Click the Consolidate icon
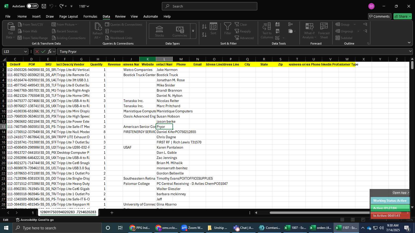415x233 pixels. [x=290, y=24]
